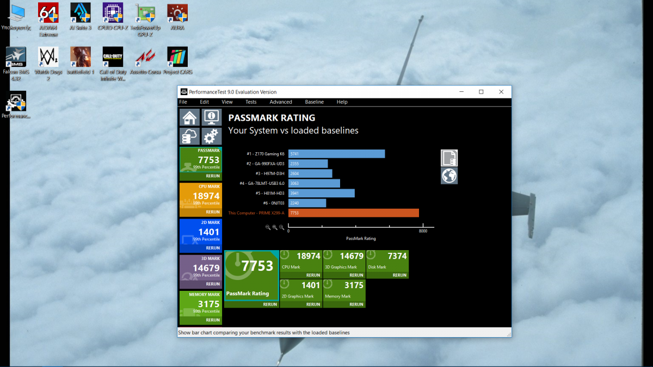Viewport: 653px width, 367px height.
Task: Select the AURA desktop icon
Action: [177, 16]
